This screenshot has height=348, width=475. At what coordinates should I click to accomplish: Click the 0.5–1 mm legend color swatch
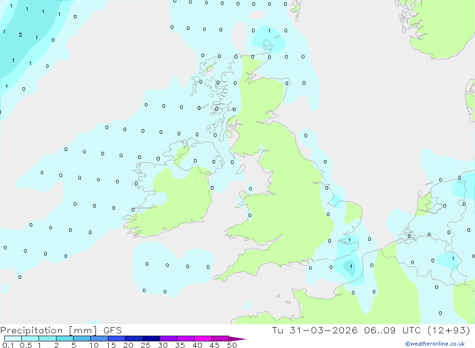coord(30,339)
